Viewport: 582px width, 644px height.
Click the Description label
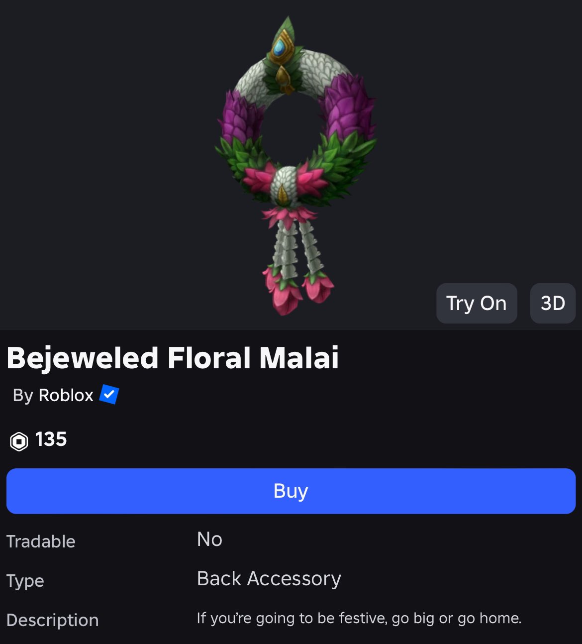pyautogui.click(x=53, y=621)
